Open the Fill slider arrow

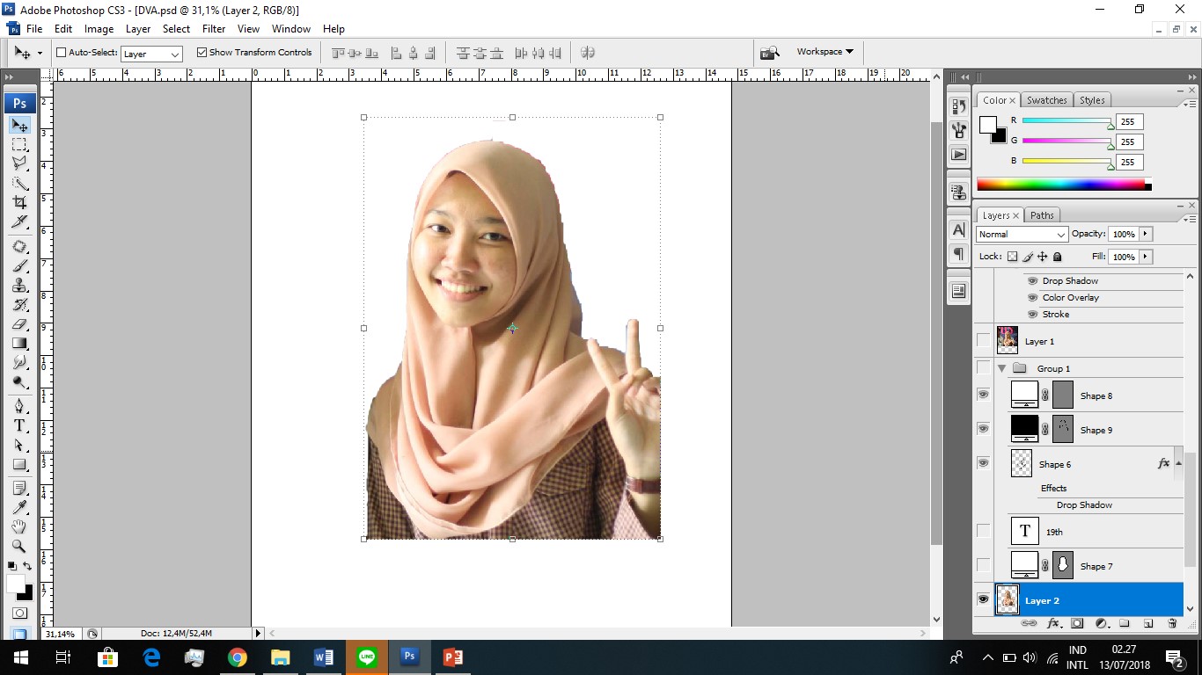coord(1146,257)
